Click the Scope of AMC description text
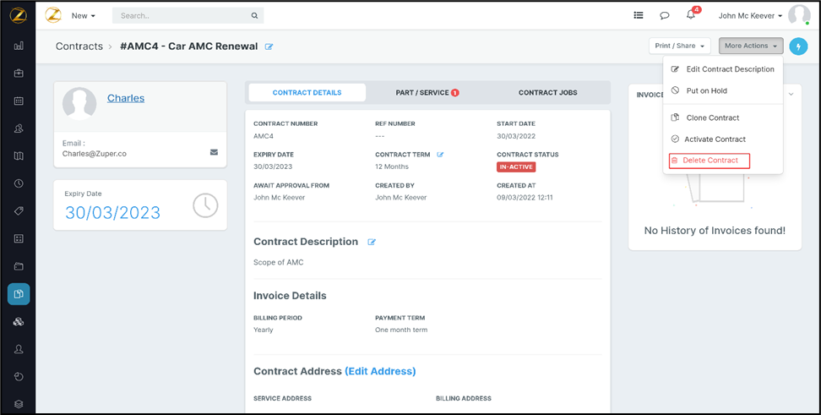 [x=279, y=263]
